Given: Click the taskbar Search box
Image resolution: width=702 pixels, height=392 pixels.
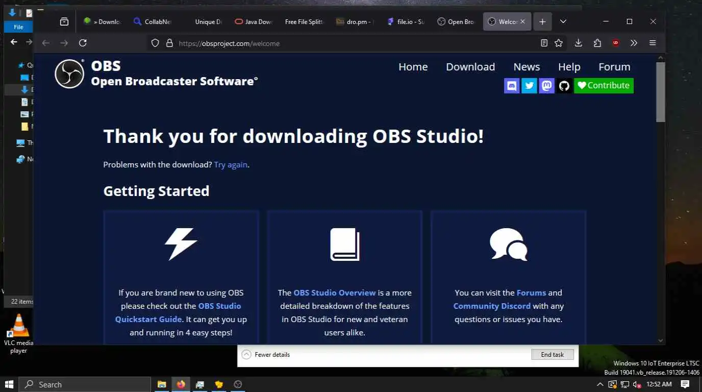Looking at the screenshot, I should tap(85, 384).
